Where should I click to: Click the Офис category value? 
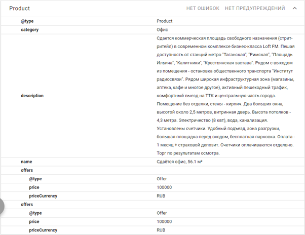coord(163,30)
